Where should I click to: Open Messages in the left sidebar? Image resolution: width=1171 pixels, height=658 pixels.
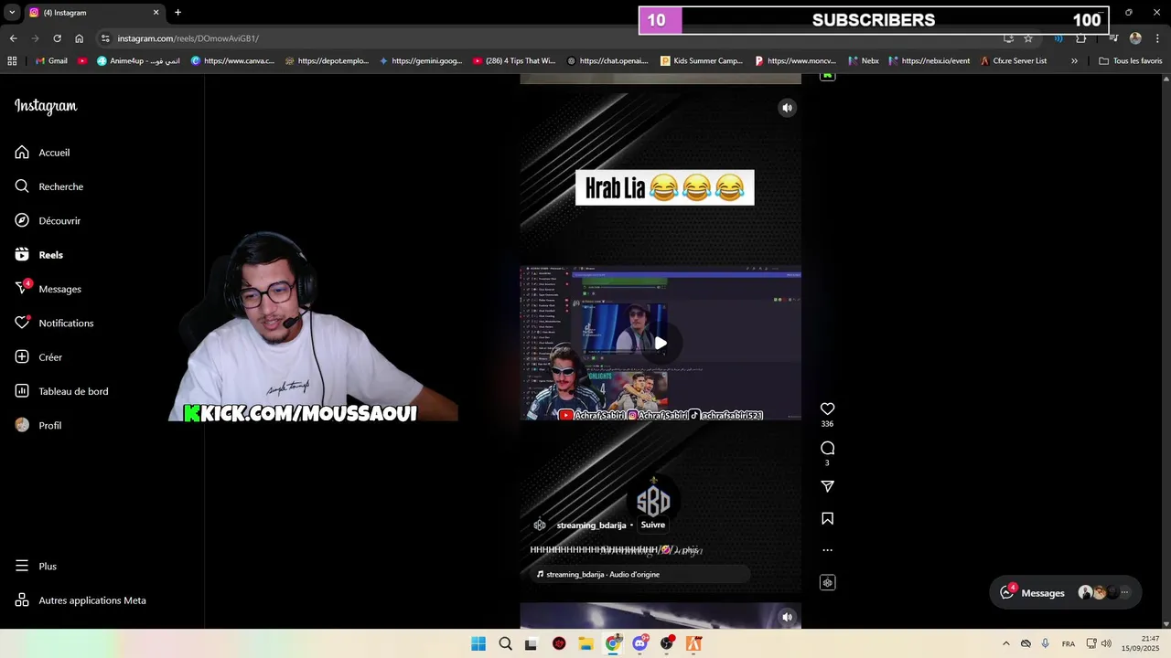point(48,289)
